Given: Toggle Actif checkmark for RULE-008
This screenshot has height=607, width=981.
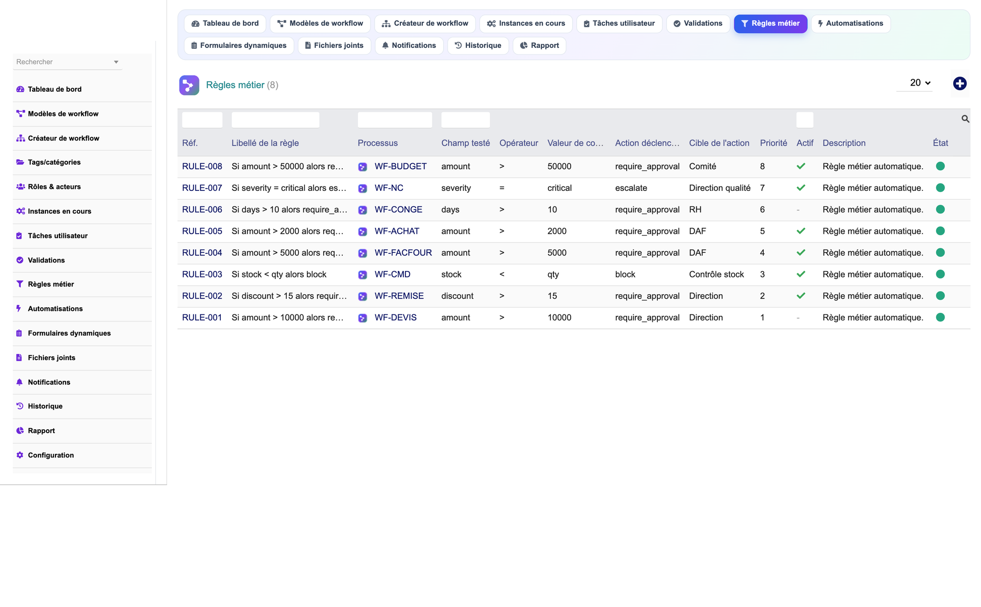Looking at the screenshot, I should pos(801,166).
